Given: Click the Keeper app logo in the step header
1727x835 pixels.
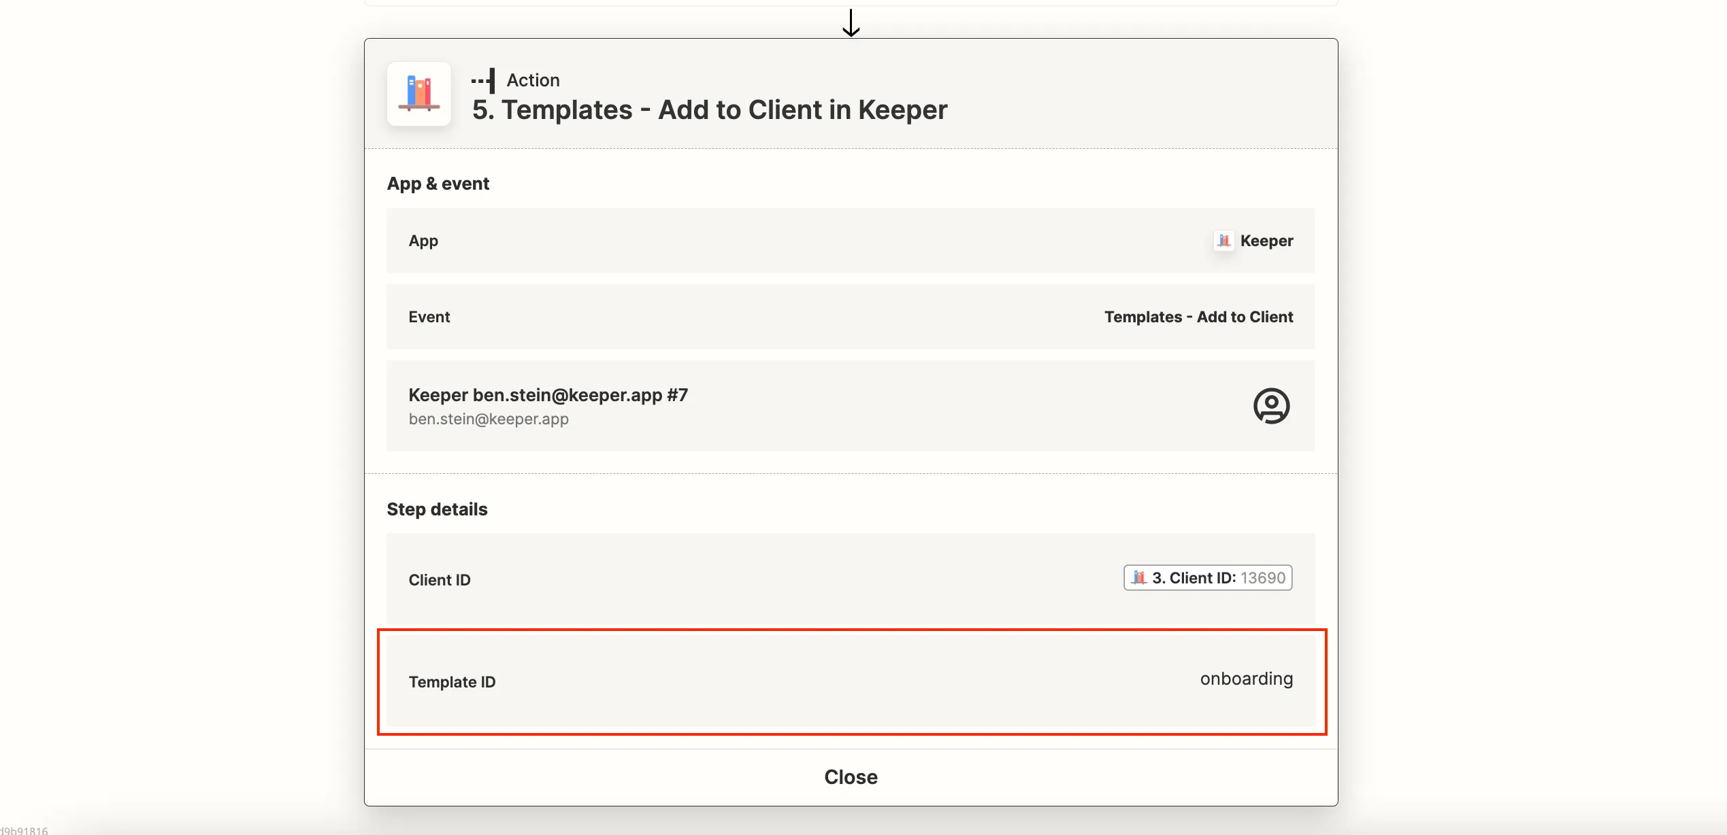Looking at the screenshot, I should tap(419, 94).
